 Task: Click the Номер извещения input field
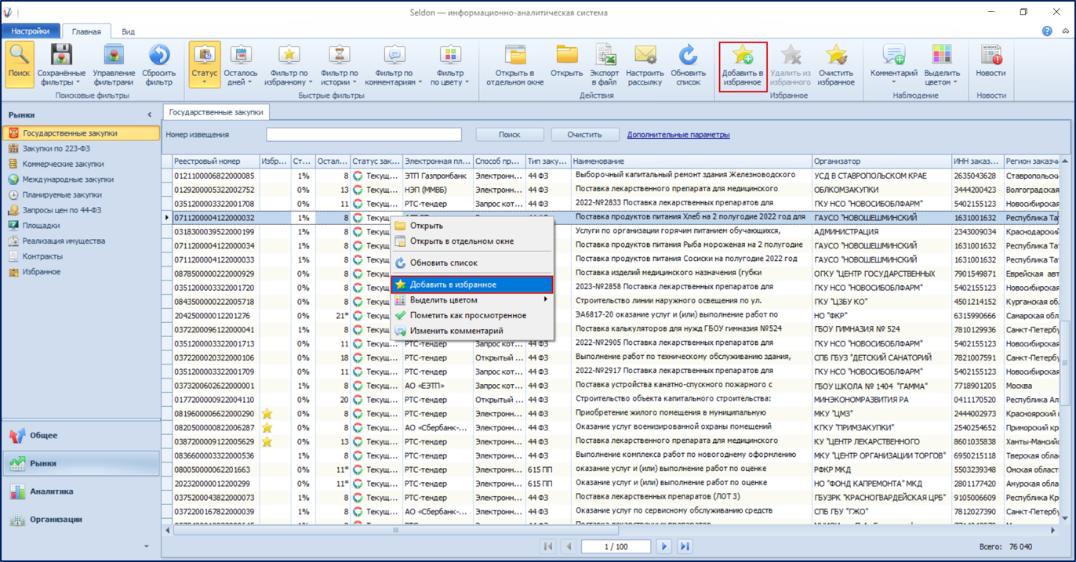tap(364, 134)
